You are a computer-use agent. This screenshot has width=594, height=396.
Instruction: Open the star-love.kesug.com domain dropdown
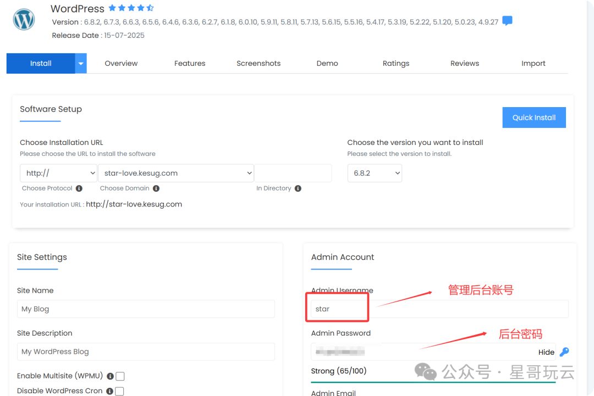tap(175, 173)
